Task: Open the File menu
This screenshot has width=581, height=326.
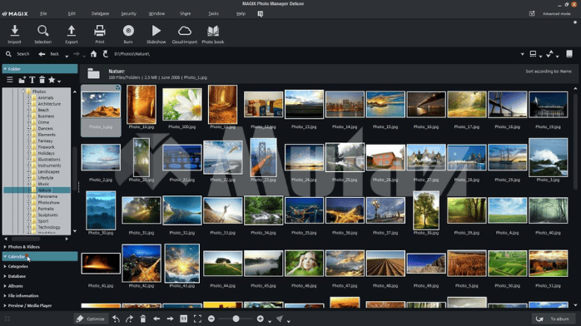Action: 43,13
